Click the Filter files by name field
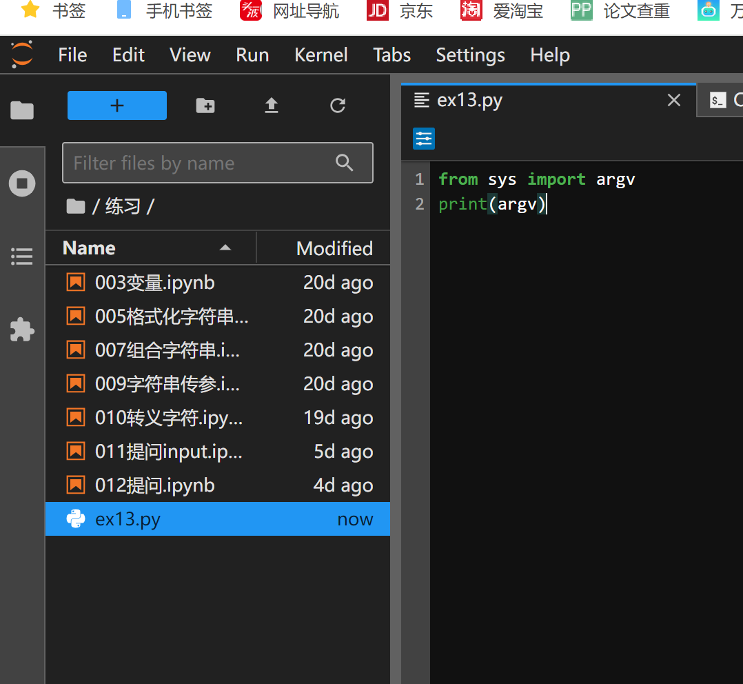The height and width of the screenshot is (684, 743). pyautogui.click(x=200, y=163)
